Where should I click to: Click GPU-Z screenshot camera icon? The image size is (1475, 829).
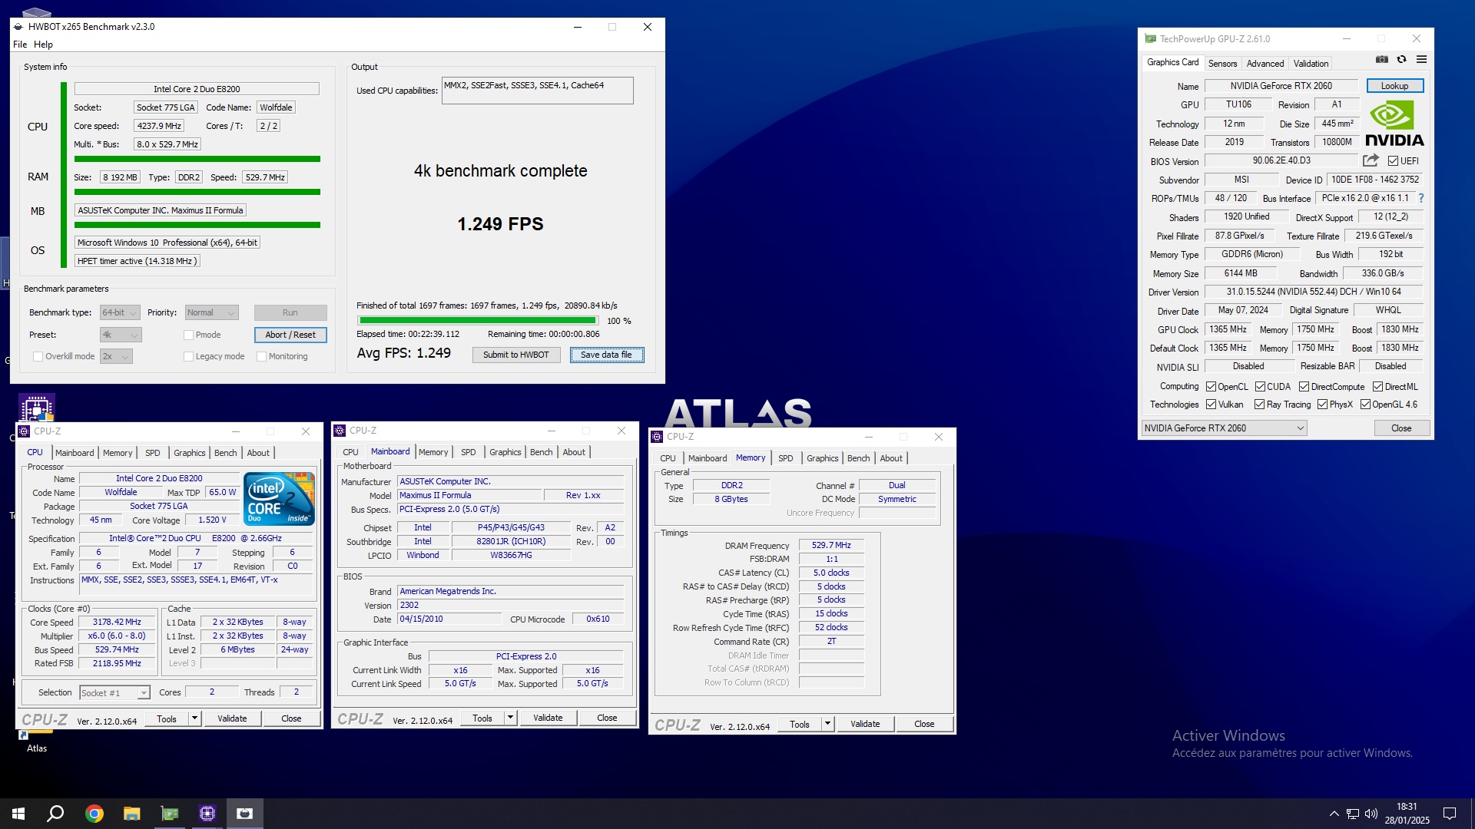click(1382, 60)
